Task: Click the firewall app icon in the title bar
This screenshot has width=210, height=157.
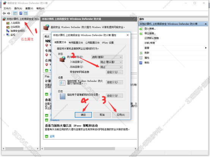Action: pyautogui.click(x=5, y=3)
